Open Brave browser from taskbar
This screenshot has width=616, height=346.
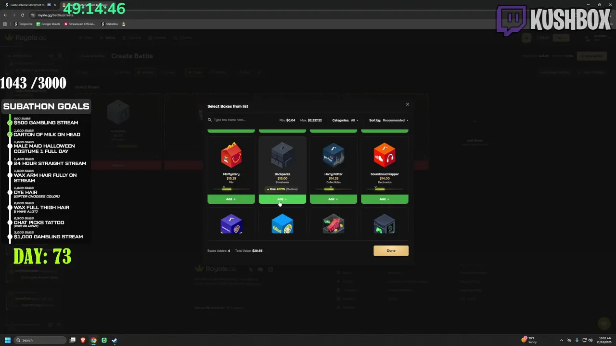(x=83, y=340)
